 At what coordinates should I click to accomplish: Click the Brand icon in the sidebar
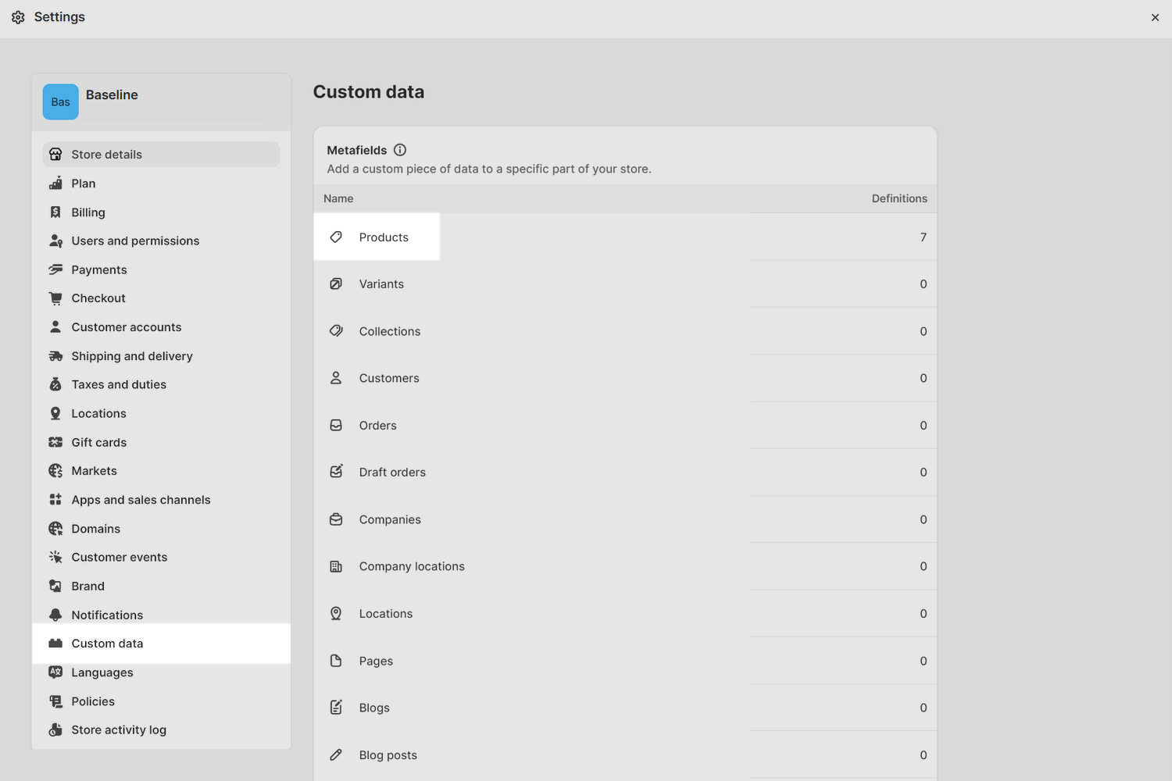coord(55,586)
